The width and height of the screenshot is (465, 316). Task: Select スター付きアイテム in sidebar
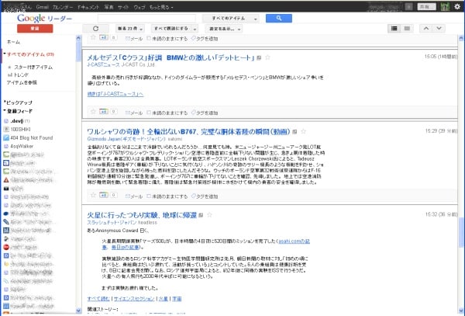[33, 67]
